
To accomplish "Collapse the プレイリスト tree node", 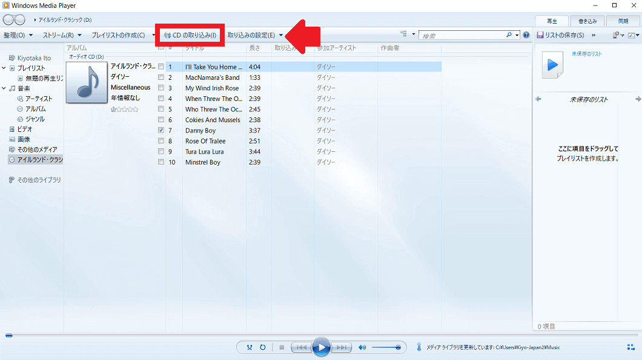I will (4, 68).
